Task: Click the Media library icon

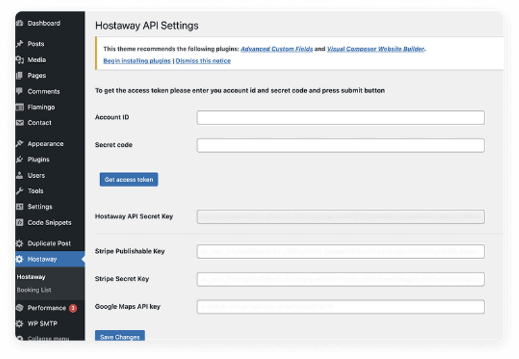Action: coord(20,59)
